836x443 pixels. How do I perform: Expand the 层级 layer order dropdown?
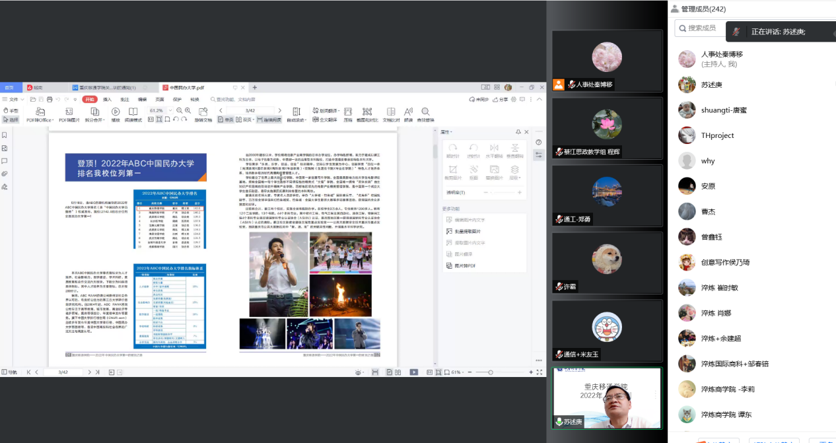tap(515, 173)
